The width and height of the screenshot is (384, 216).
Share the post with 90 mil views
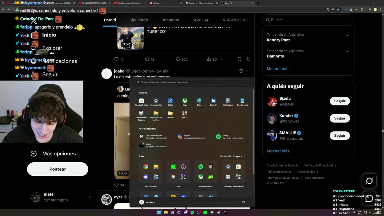click(248, 59)
